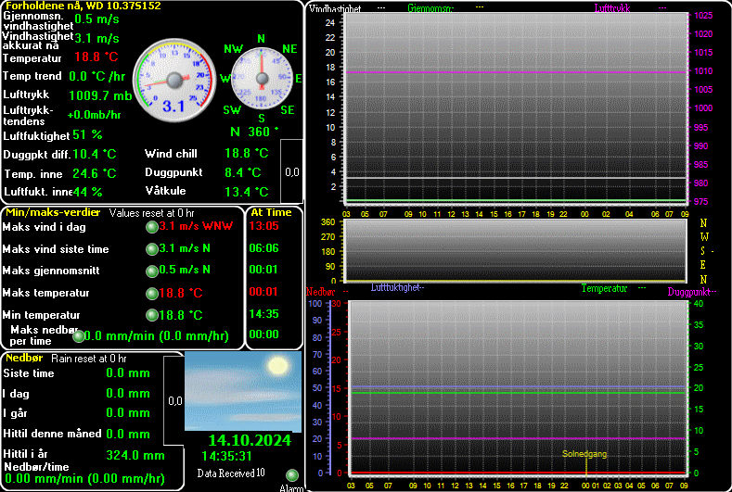This screenshot has height=492, width=732.
Task: Click the '0.0 mm/min (0.0 mm/hr)' max rain value
Action: pos(157,336)
